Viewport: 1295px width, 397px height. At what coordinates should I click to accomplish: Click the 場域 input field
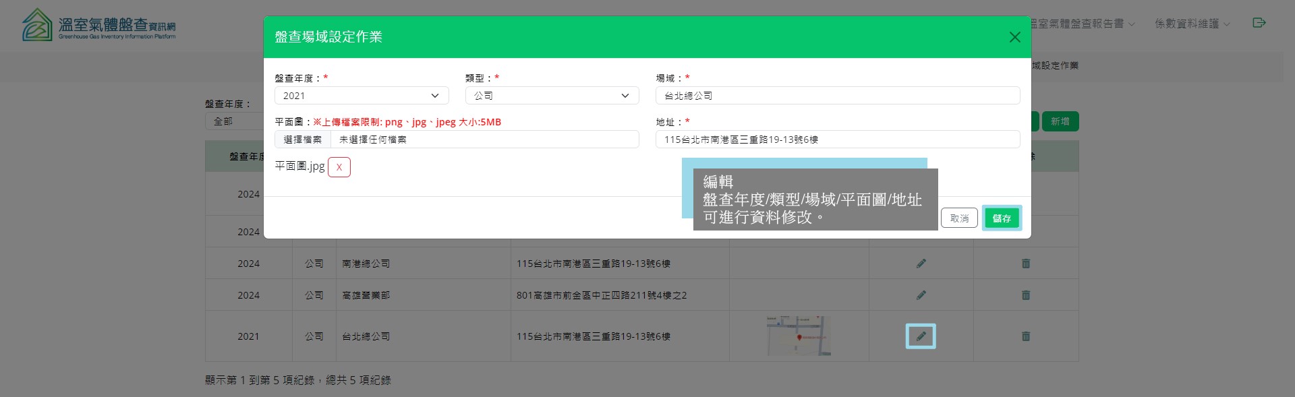click(x=837, y=96)
